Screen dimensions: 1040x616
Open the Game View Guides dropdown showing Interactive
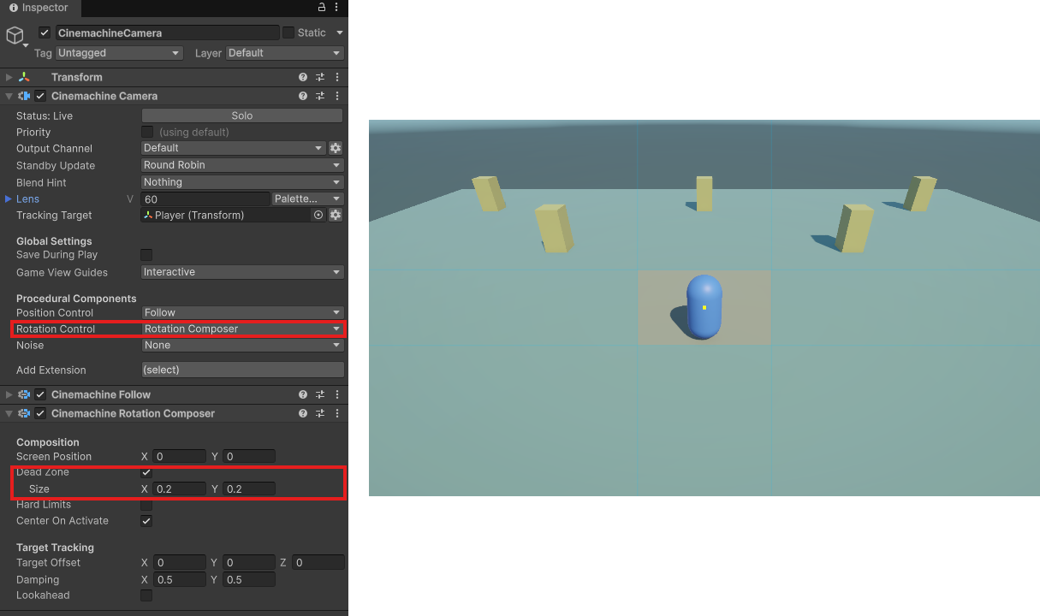(242, 272)
